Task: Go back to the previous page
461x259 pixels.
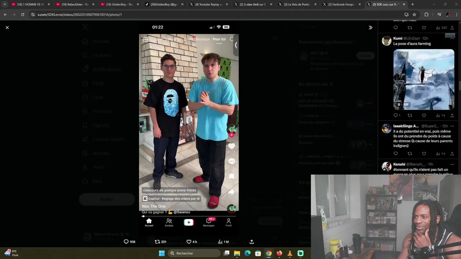Action: 5,14
